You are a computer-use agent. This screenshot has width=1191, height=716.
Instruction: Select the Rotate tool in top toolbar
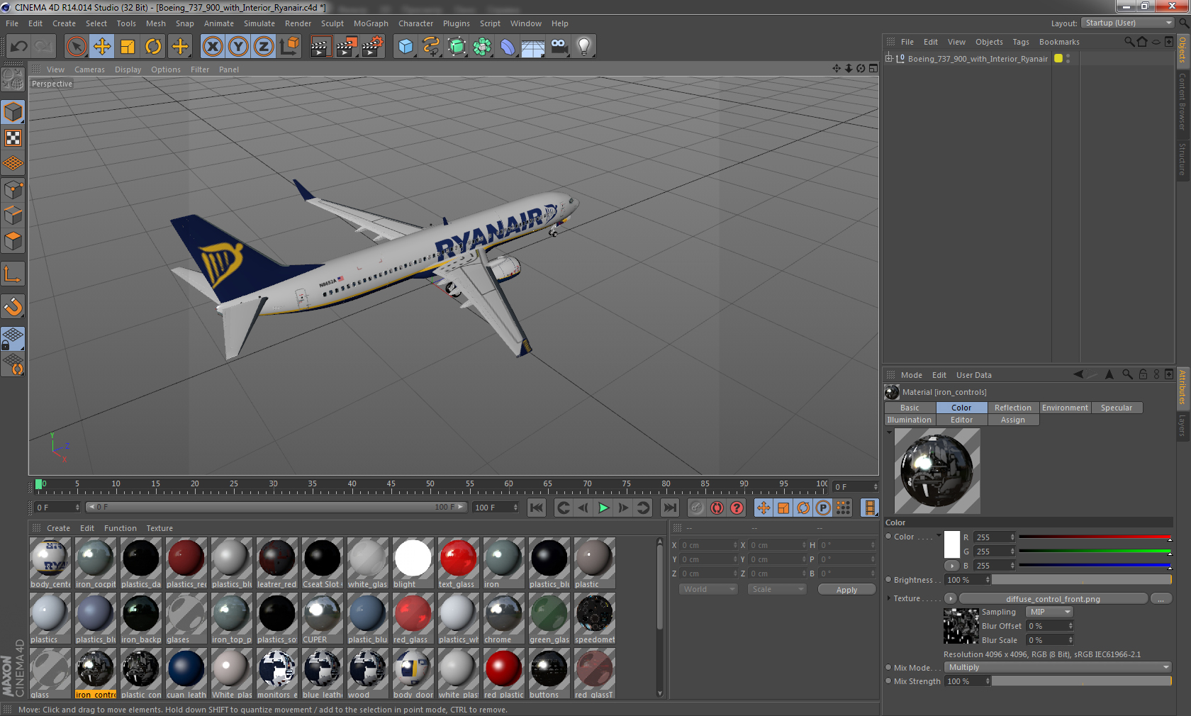tap(153, 47)
